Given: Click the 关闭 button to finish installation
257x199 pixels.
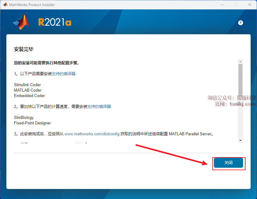Looking at the screenshot, I should (228, 163).
